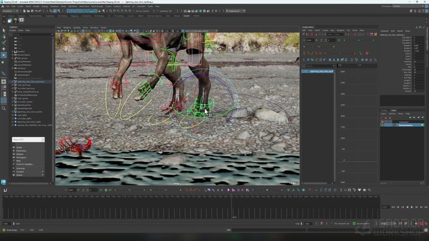Open the Symmetry: Off dropdown
Image resolution: width=429 pixels, height=241 pixels.
tap(167, 11)
